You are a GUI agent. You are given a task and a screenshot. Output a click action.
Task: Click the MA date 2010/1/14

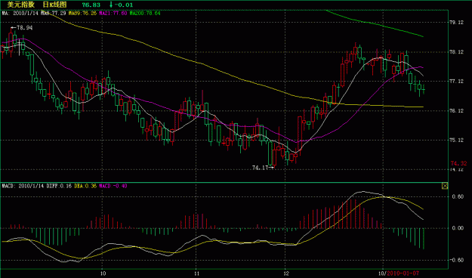pos(26,14)
